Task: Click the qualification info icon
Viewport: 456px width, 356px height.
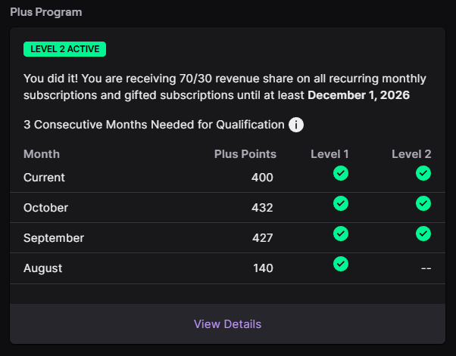Action: tap(296, 125)
